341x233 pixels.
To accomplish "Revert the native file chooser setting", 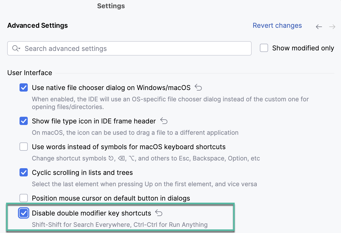I will point(198,87).
